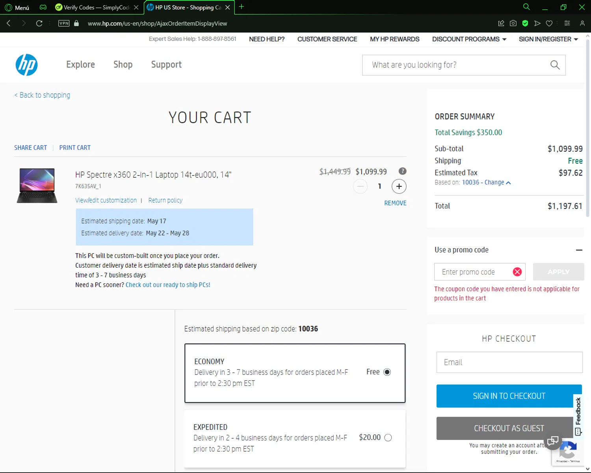Go back with browser back arrow

pos(9,23)
